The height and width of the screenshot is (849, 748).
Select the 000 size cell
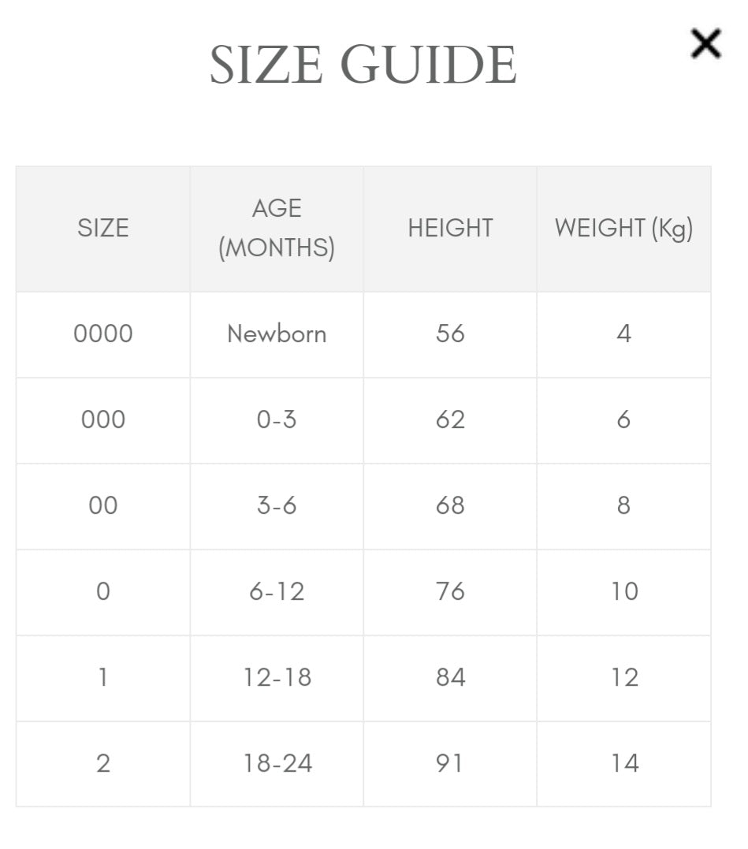coord(102,420)
